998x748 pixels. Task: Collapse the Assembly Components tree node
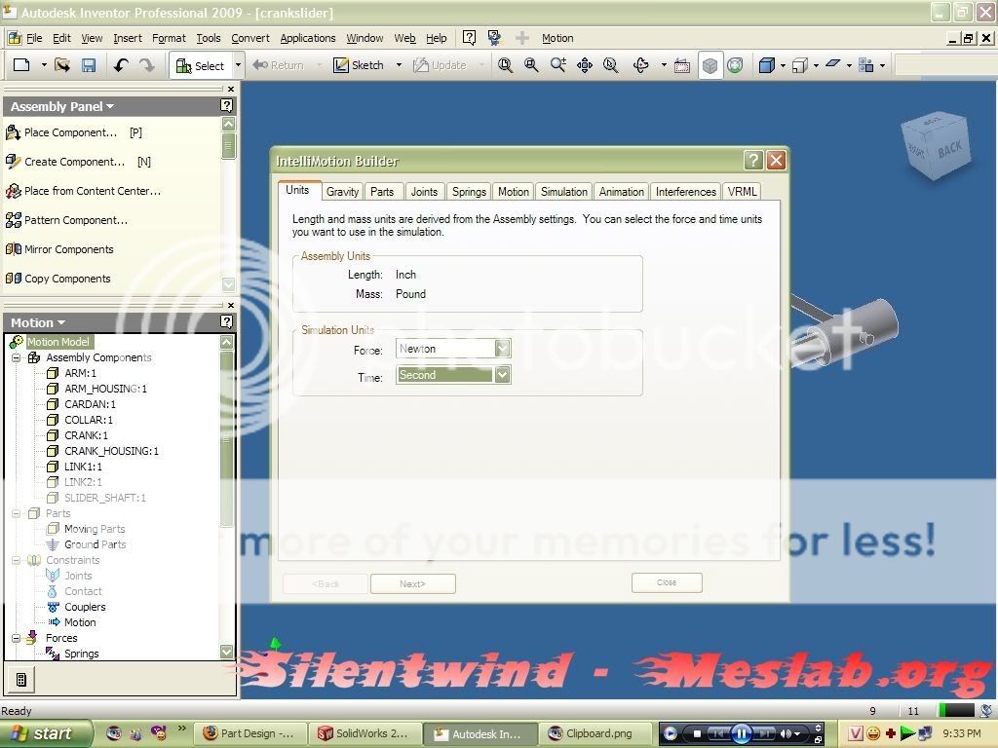17,357
